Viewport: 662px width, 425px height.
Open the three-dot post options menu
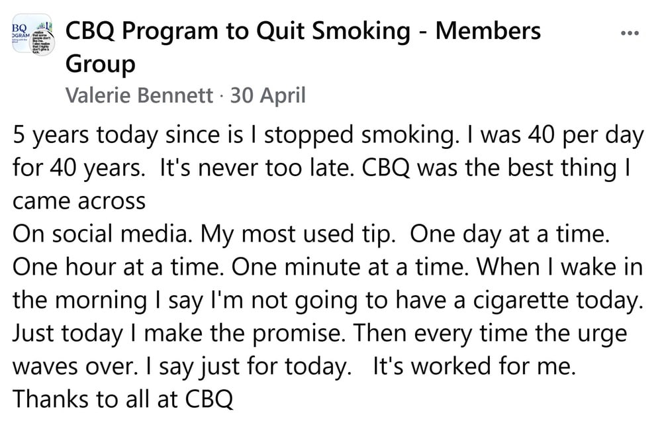point(629,32)
